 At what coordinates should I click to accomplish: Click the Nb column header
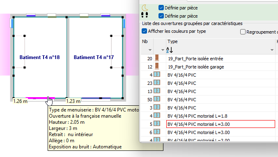(x=145, y=41)
